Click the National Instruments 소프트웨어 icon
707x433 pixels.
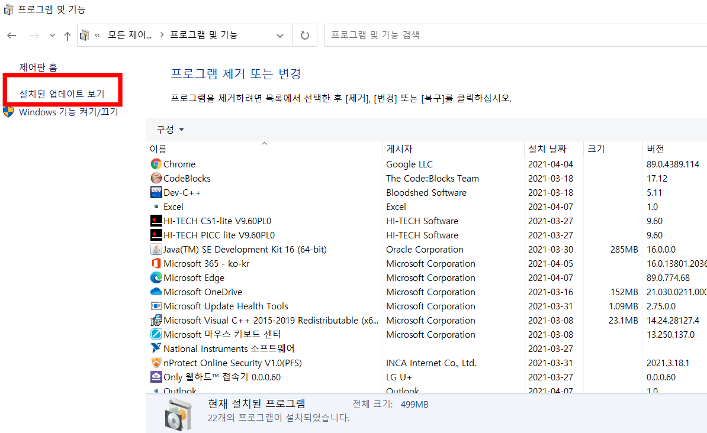coord(156,348)
